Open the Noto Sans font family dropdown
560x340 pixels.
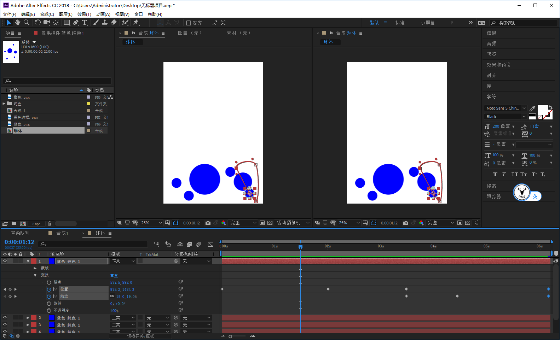(x=506, y=108)
